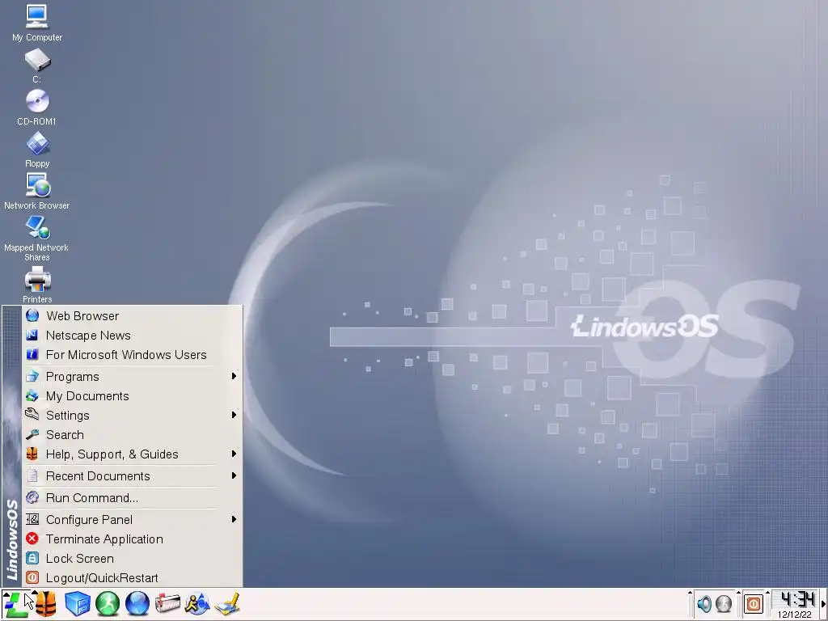Click the green running man globe icon
Image resolution: width=828 pixels, height=621 pixels.
(x=108, y=604)
